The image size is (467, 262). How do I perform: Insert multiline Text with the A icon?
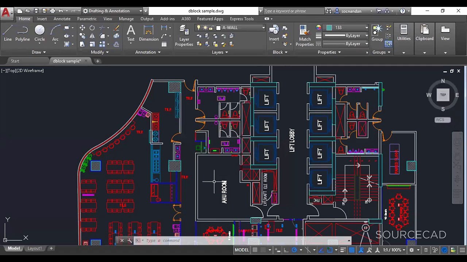131,33
